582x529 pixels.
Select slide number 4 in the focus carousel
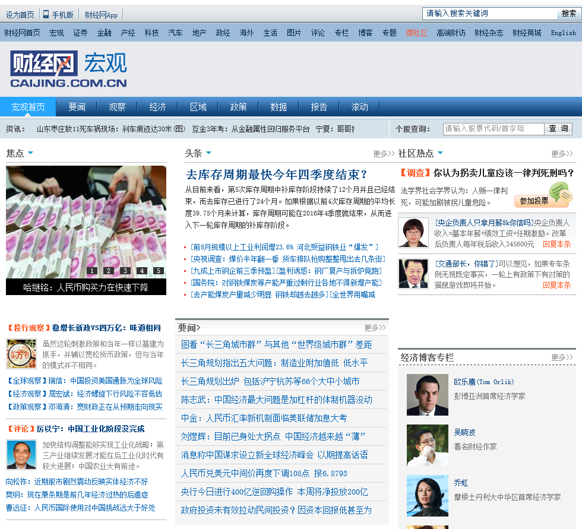142,271
